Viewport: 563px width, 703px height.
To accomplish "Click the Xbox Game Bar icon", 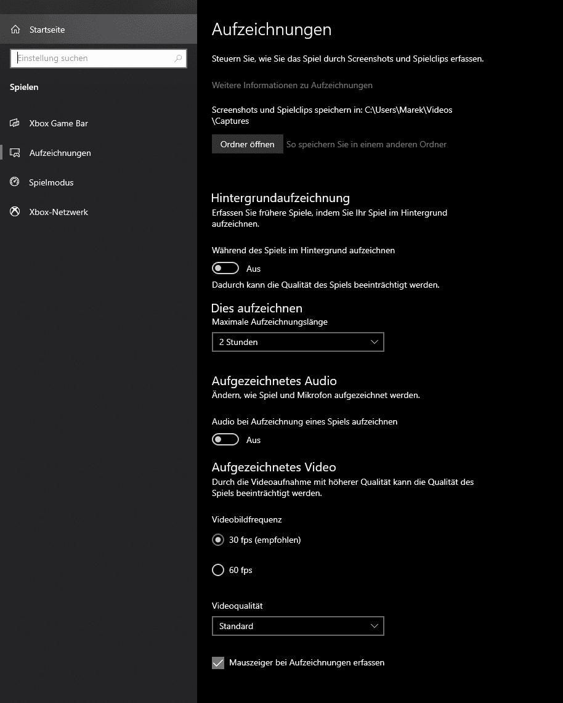I will [x=15, y=123].
